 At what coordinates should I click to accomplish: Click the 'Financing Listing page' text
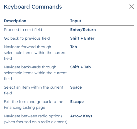[x=25, y=107]
